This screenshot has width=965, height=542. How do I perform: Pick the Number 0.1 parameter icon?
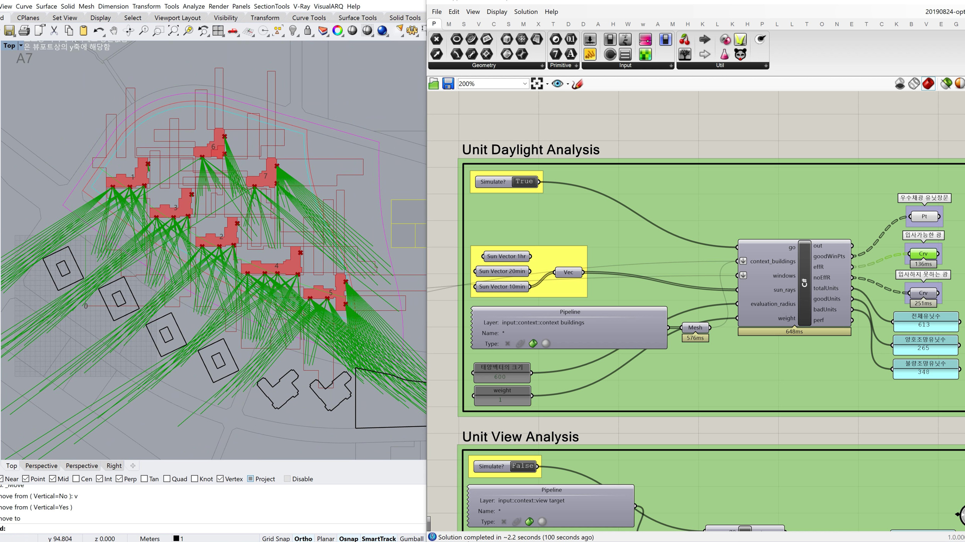(x=571, y=39)
